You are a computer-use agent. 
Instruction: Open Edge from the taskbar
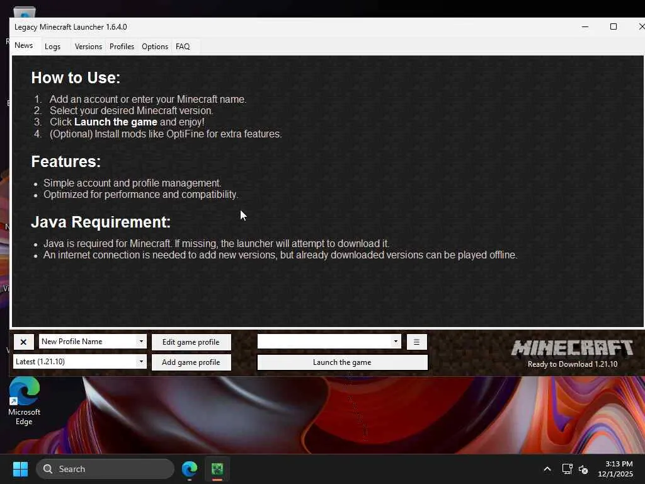190,469
